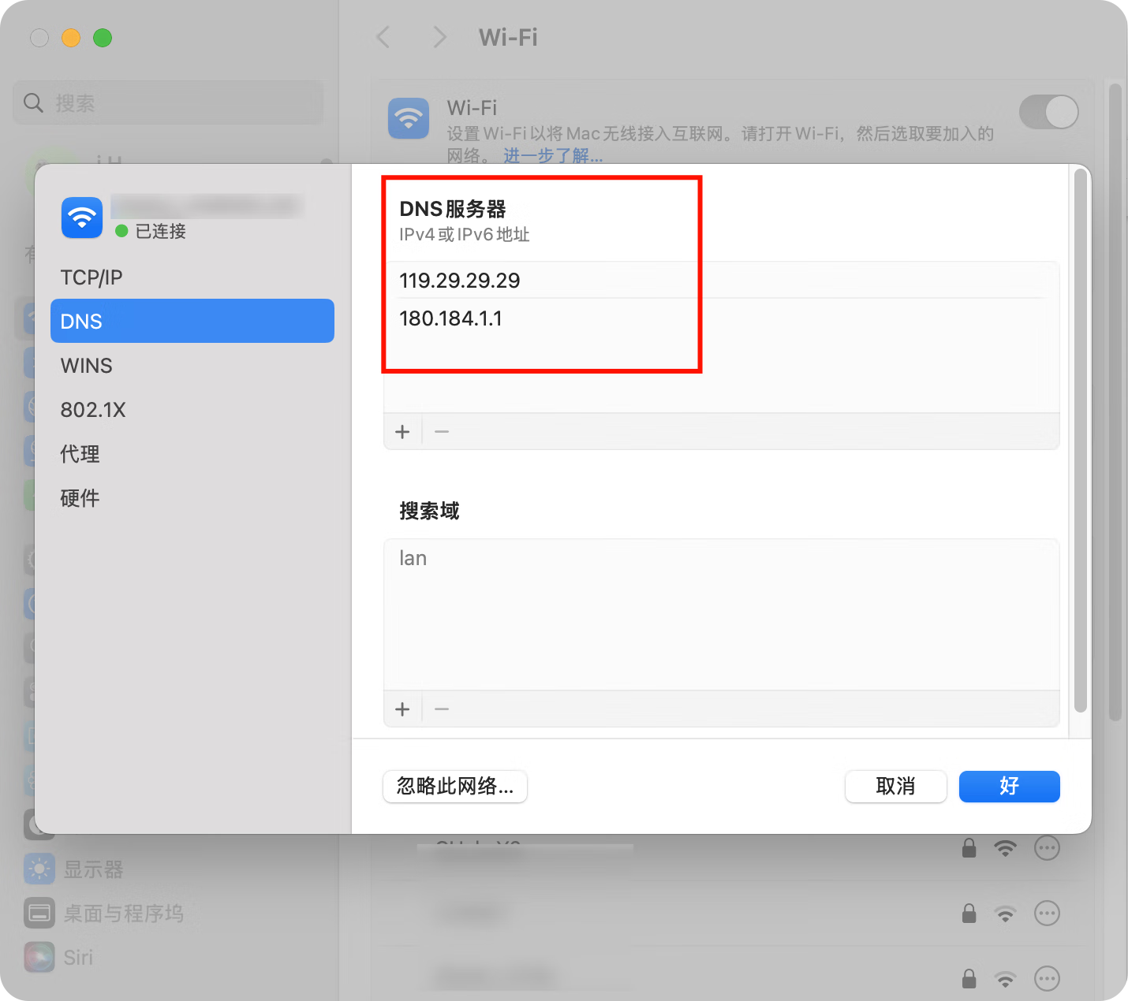Switch to the WINS tab
The image size is (1128, 1001).
pyautogui.click(x=87, y=366)
